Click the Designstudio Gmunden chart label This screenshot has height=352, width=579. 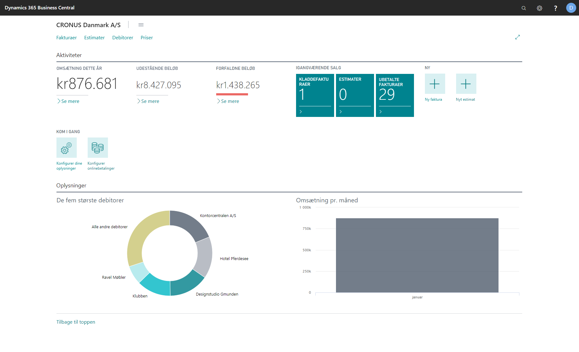(217, 294)
